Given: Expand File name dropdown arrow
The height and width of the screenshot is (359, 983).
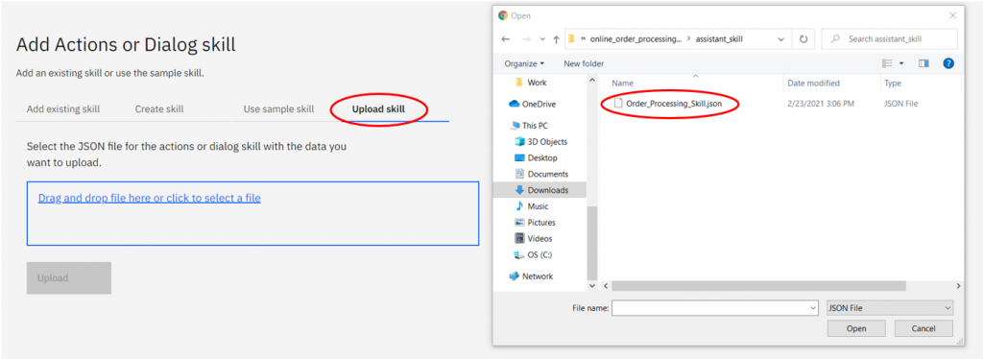Looking at the screenshot, I should (814, 307).
